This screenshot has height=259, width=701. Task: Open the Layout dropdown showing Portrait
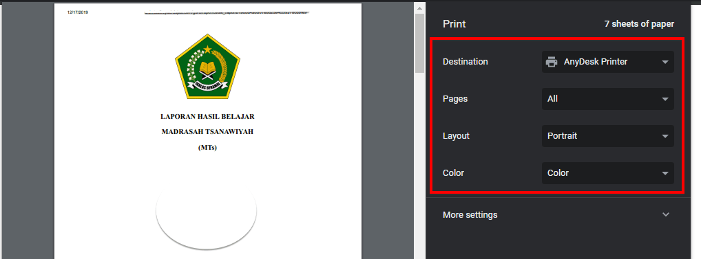607,136
